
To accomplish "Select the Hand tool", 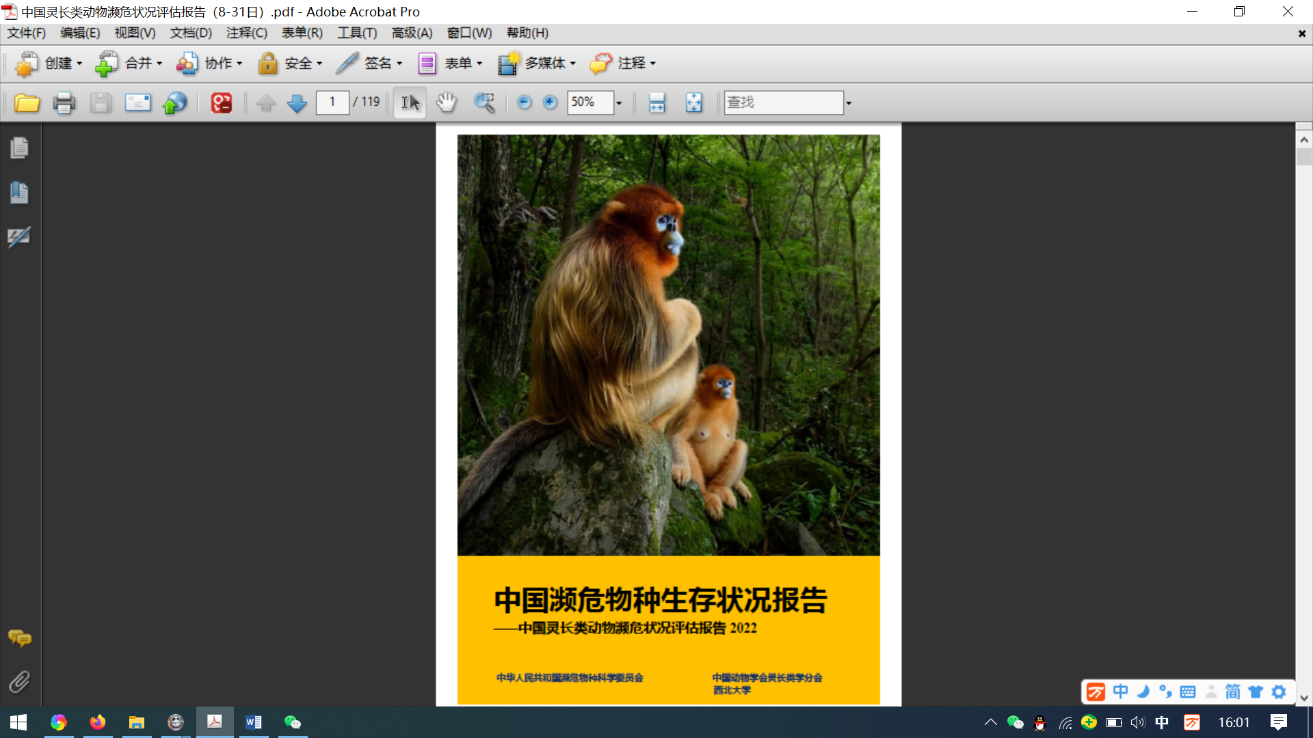I will tap(446, 102).
